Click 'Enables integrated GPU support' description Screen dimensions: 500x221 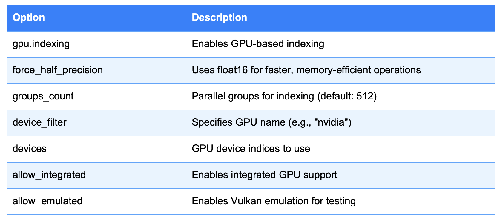[x=264, y=175]
